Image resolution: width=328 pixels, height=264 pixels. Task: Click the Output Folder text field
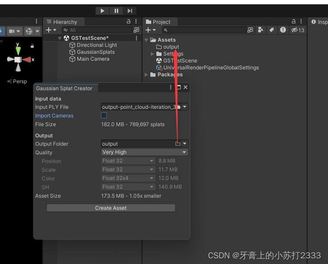point(138,144)
